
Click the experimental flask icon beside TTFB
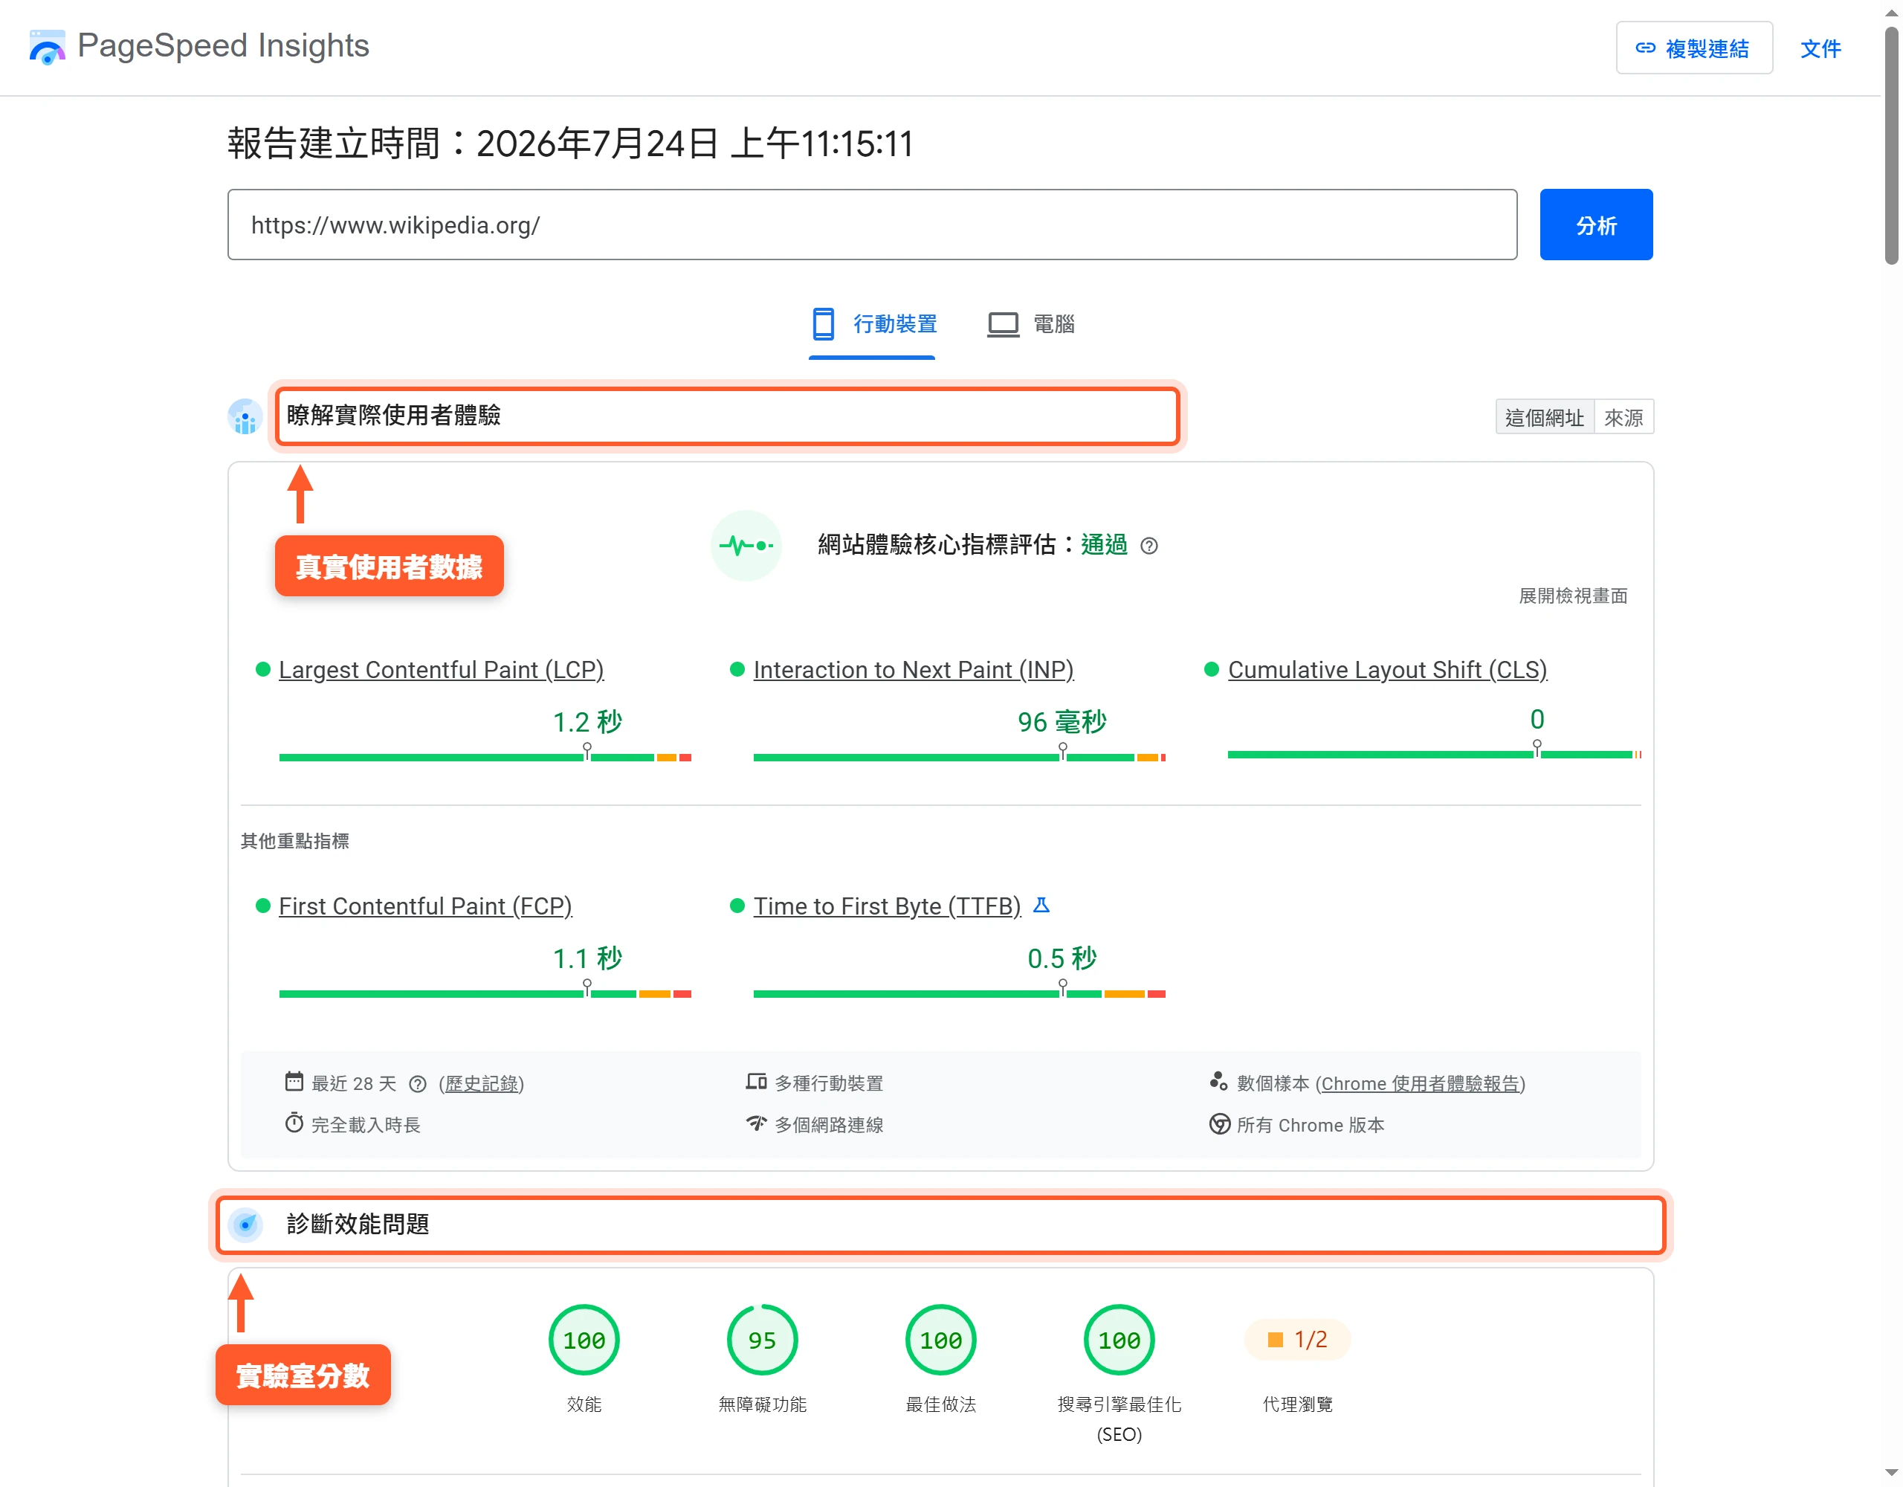coord(1041,906)
